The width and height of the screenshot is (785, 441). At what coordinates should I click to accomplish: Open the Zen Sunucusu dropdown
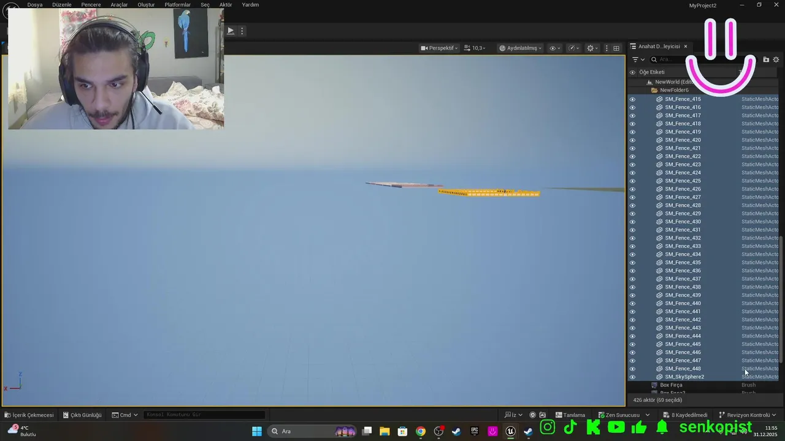click(624, 415)
